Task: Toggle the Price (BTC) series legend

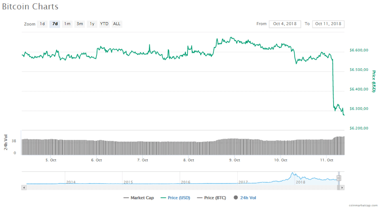Action: [x=211, y=198]
